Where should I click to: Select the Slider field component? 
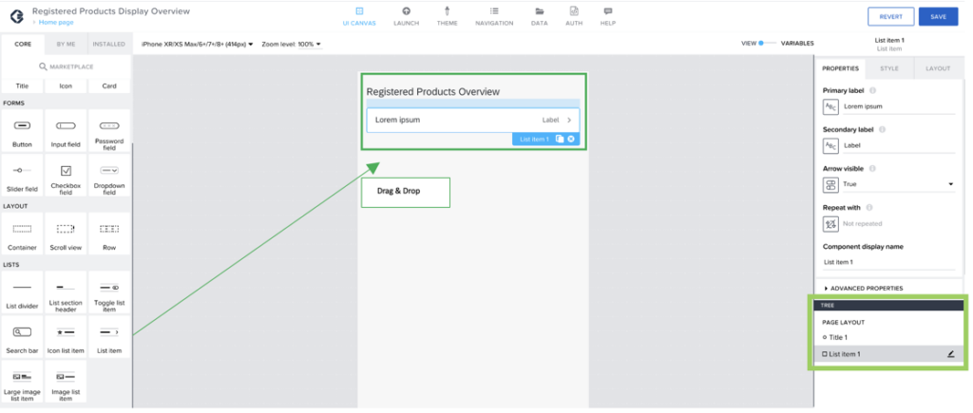[x=22, y=171]
